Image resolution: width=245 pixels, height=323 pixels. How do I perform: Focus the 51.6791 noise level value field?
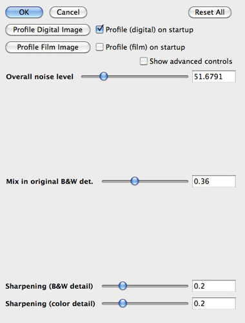(x=214, y=76)
